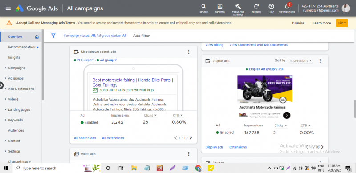356x173 pixels.
Task: Dismiss the Call and Messaging Ads banner
Action: [298, 23]
